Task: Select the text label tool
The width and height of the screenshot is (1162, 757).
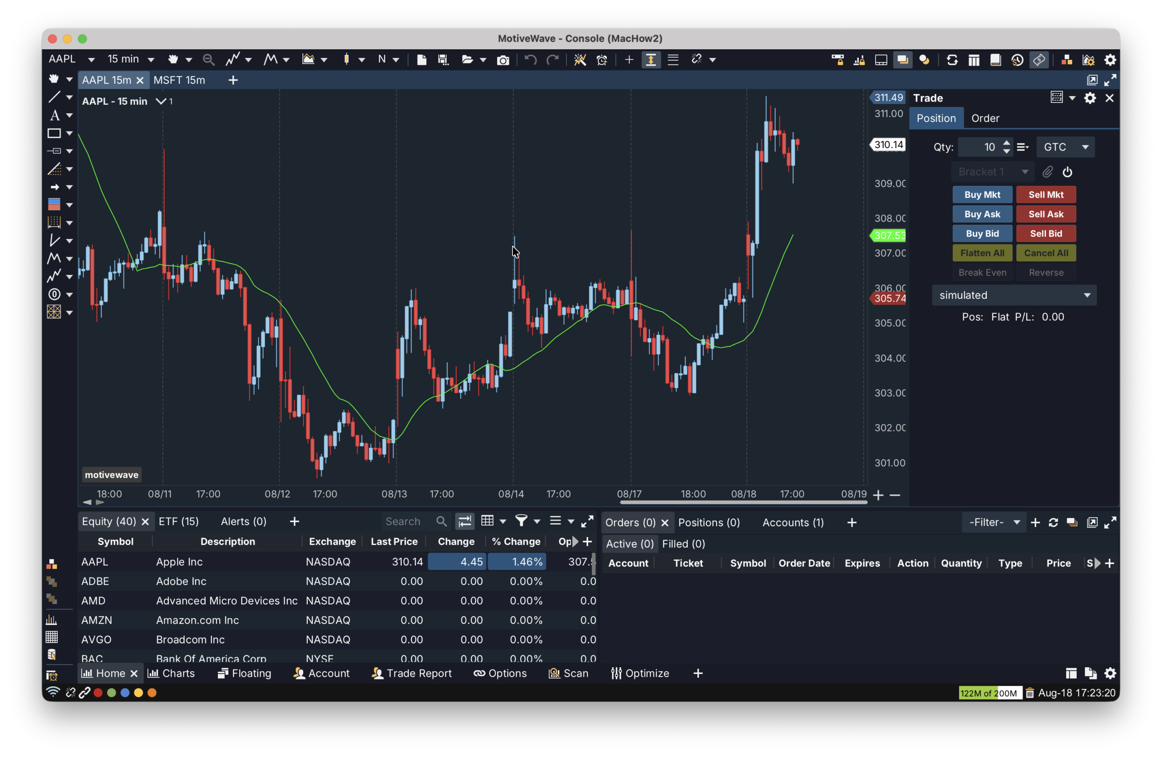Action: point(54,115)
